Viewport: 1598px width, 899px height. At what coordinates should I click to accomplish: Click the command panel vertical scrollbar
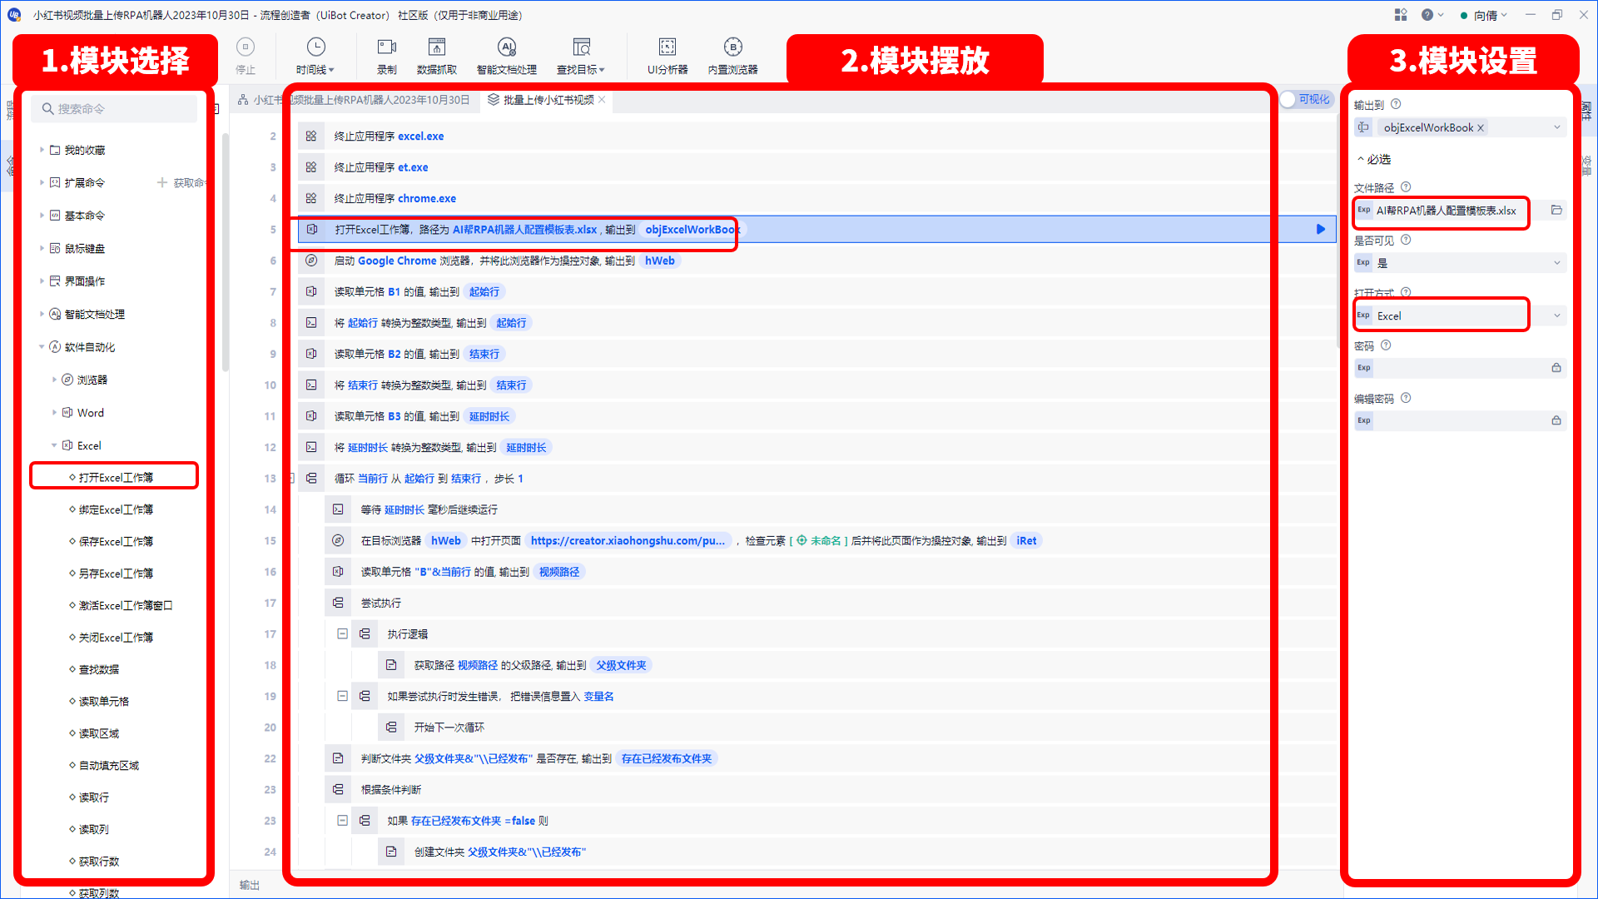click(226, 252)
